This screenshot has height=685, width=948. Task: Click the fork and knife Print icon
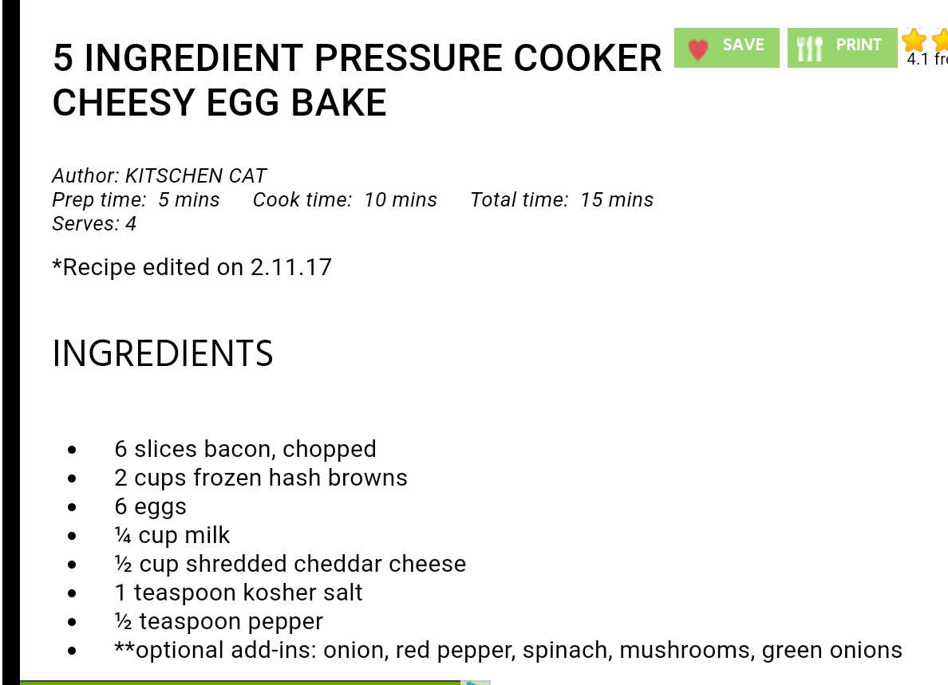pos(809,49)
